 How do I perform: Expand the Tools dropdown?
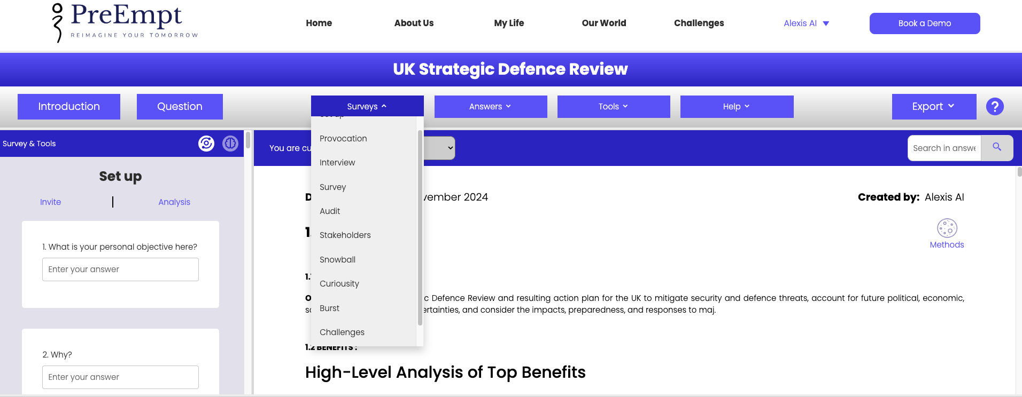click(613, 107)
